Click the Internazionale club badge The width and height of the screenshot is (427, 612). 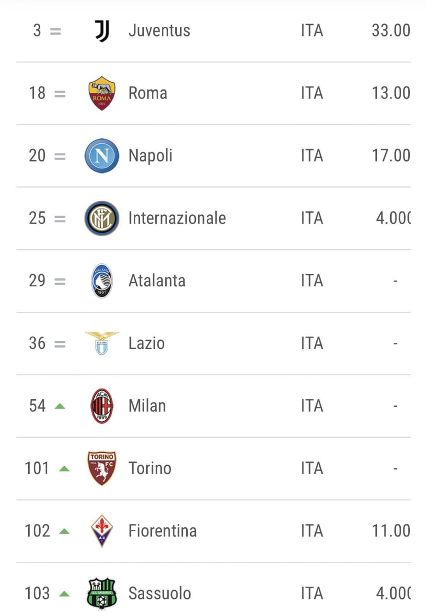coord(102,219)
